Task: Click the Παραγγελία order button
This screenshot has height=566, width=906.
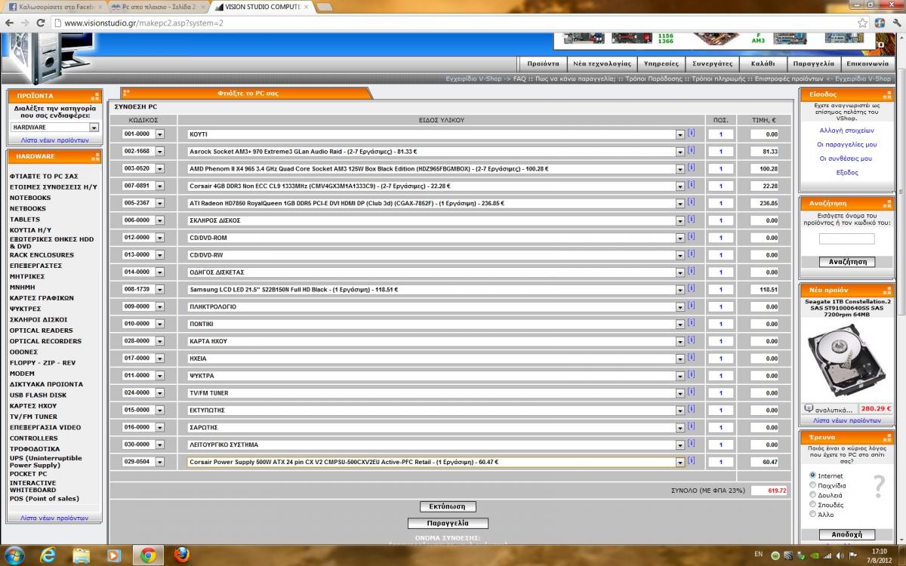Action: [448, 523]
